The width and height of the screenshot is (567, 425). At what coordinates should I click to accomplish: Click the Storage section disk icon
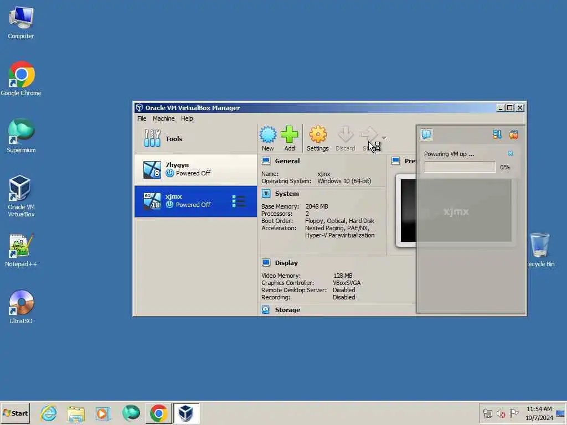(x=266, y=310)
